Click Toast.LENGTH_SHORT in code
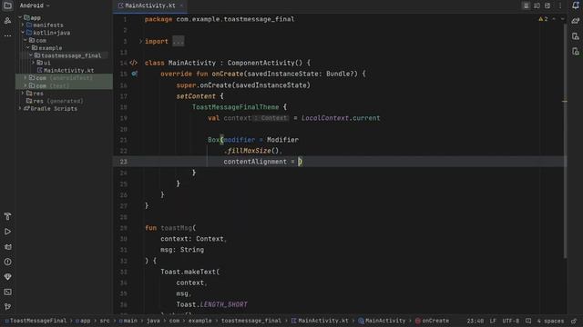This screenshot has height=327, width=583. tap(211, 304)
